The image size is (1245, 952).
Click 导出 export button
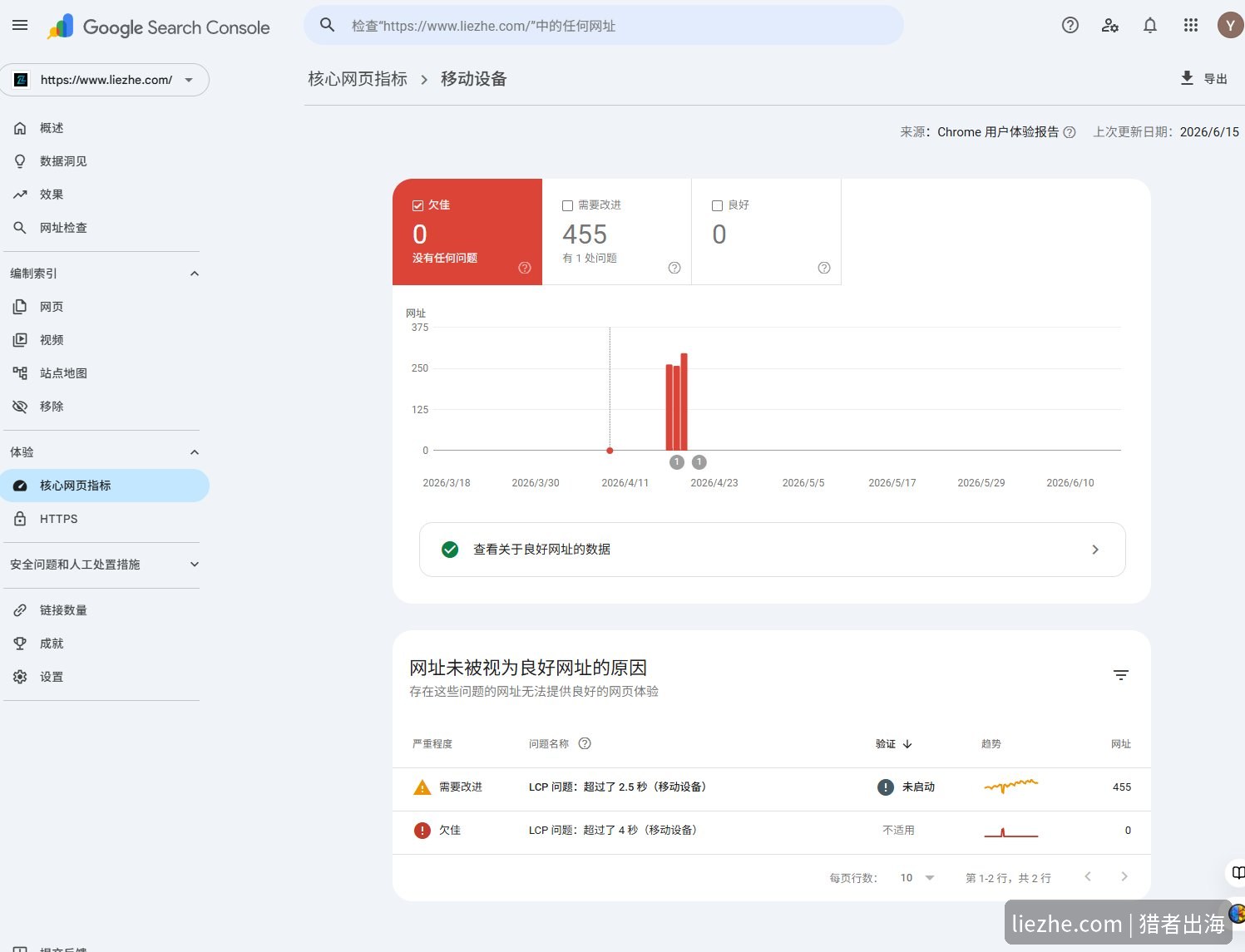click(1203, 78)
